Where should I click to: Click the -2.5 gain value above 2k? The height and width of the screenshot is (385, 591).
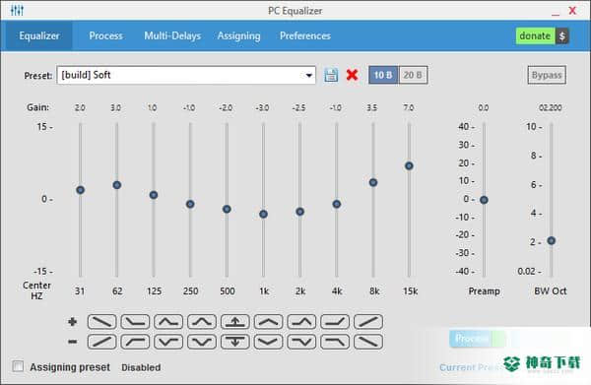[298, 108]
